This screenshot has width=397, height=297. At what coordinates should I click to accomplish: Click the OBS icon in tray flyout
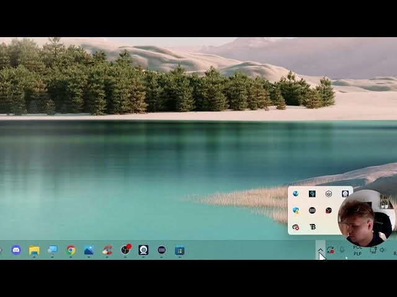(329, 210)
